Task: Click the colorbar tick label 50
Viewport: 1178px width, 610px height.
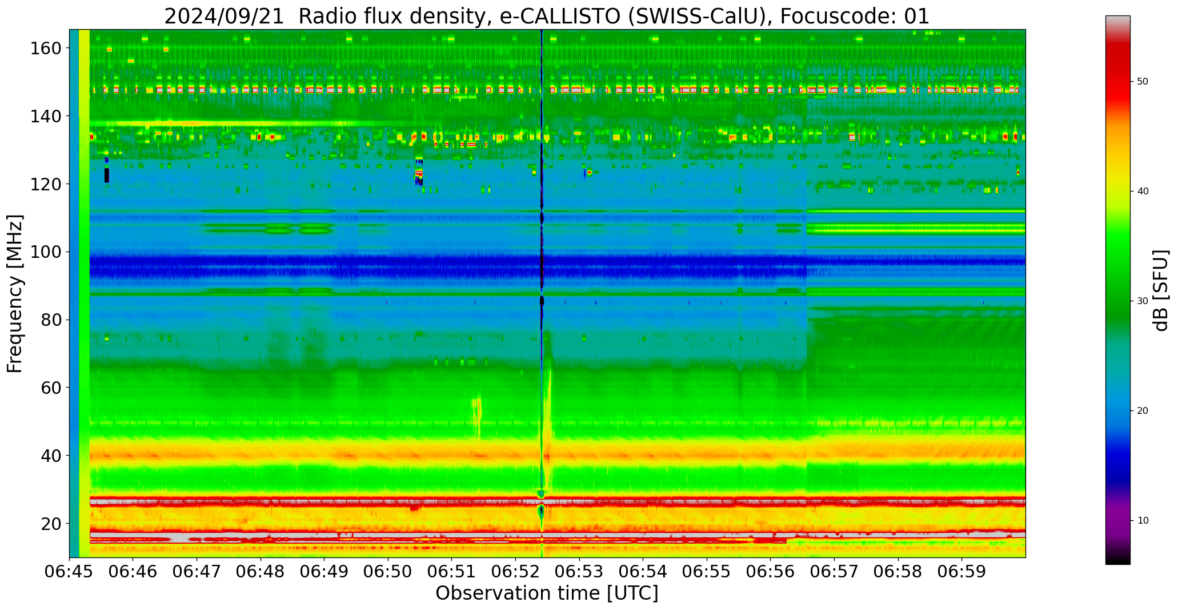Action: (x=1143, y=82)
